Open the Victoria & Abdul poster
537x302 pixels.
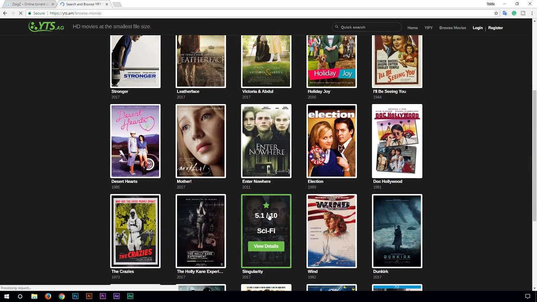point(266,61)
